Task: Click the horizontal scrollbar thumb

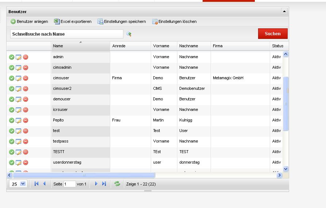Action: [84, 175]
